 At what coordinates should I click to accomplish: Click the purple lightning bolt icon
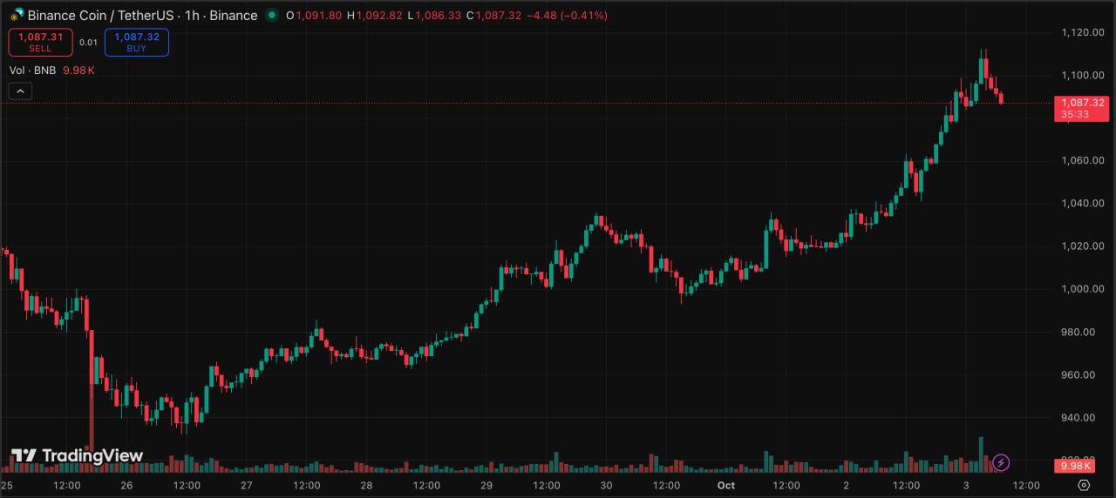(x=1002, y=462)
